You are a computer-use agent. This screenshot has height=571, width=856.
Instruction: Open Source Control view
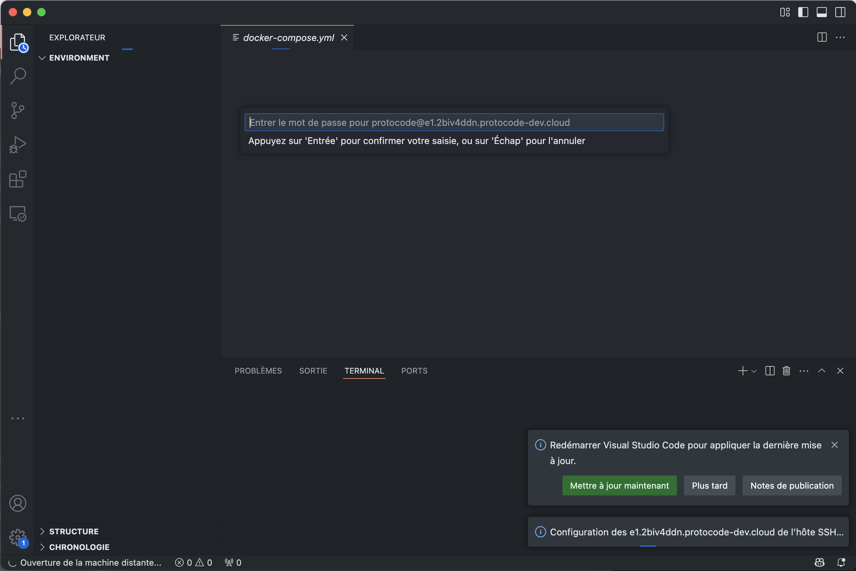pos(17,110)
